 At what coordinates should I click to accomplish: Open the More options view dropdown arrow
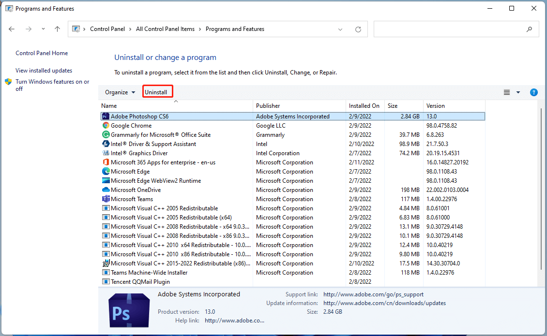[x=518, y=92]
